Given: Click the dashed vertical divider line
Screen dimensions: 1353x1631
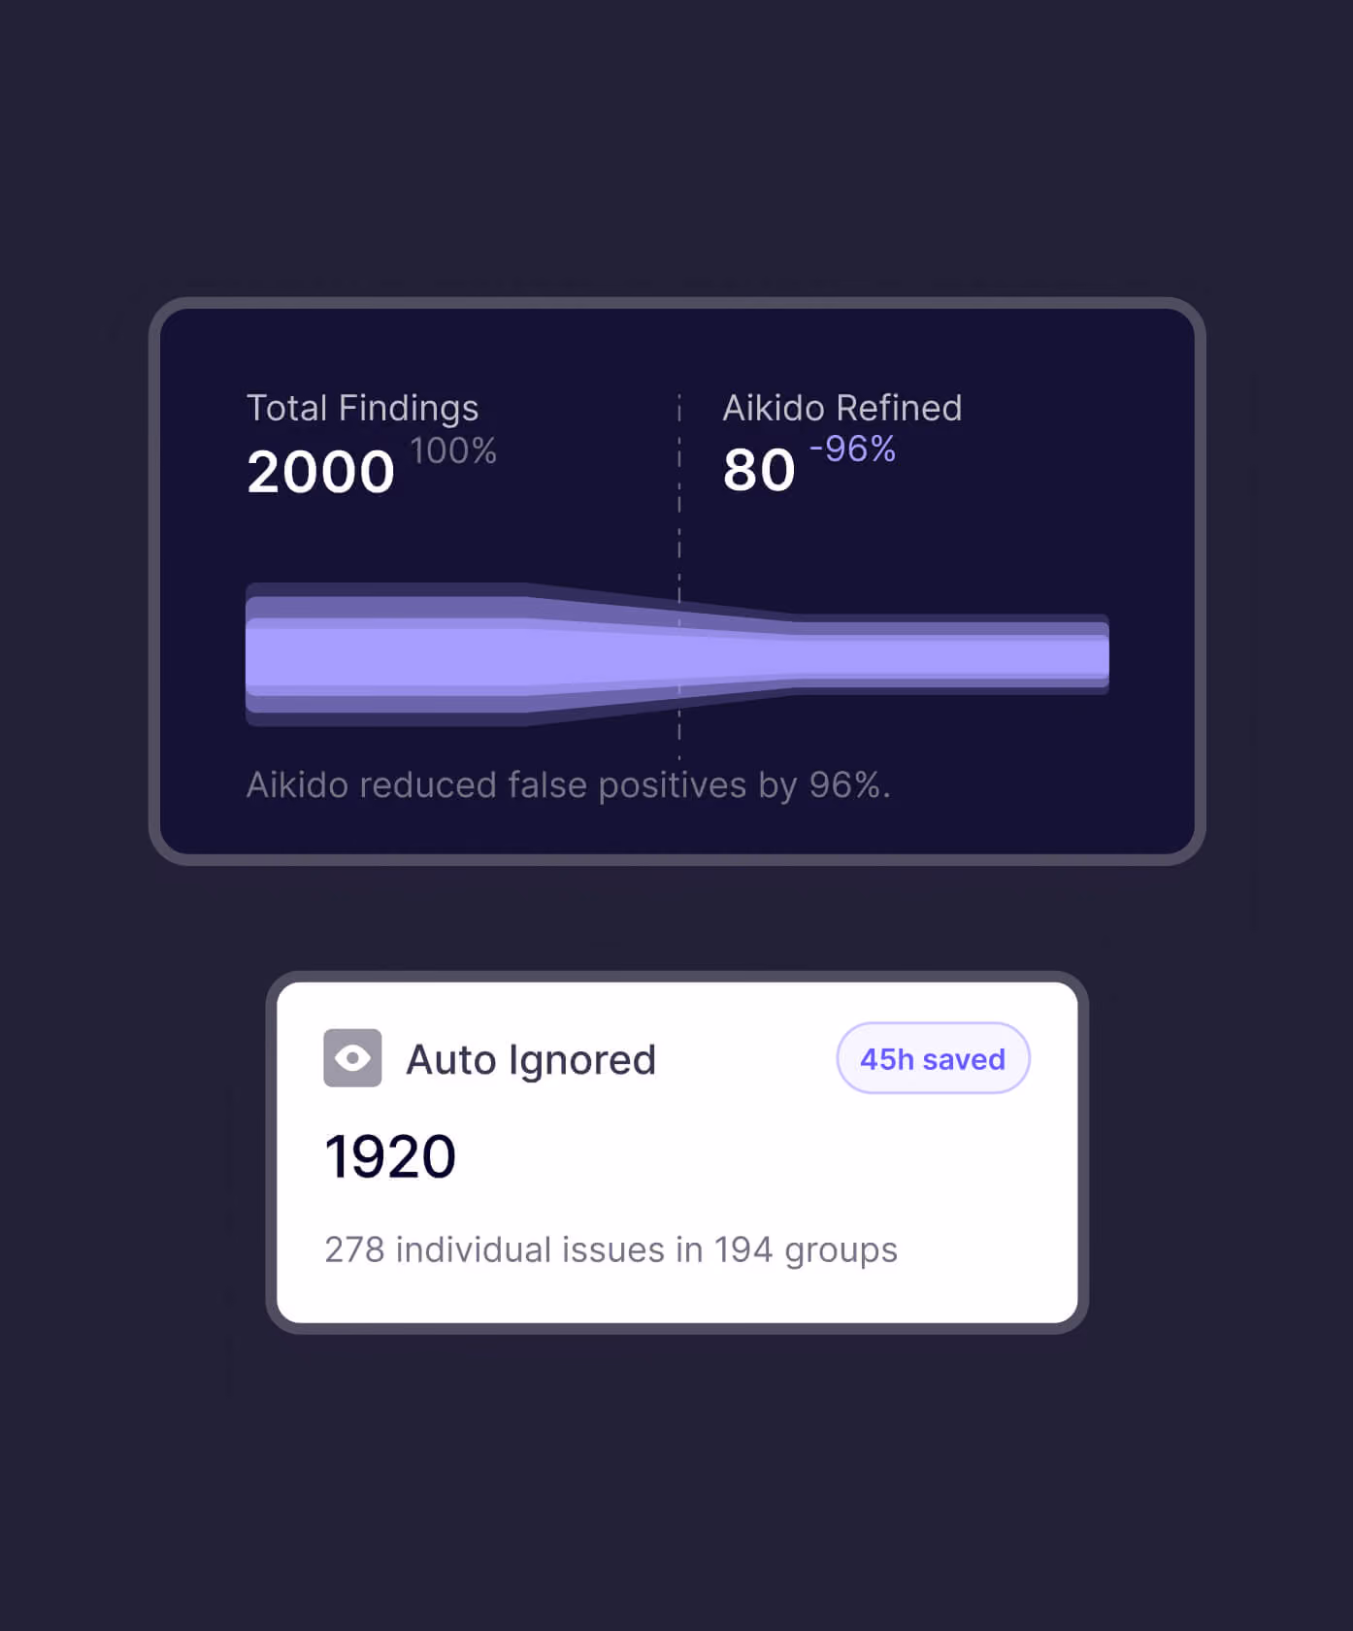Looking at the screenshot, I should 679,576.
